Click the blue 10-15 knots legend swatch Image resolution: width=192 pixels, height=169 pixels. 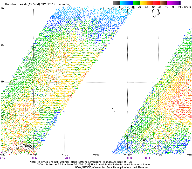(x=130, y=3)
